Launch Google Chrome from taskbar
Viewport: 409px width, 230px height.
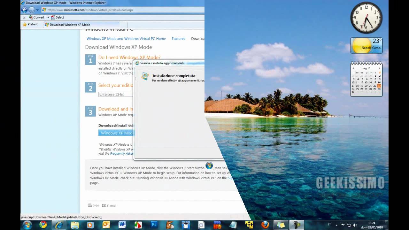[43, 225]
